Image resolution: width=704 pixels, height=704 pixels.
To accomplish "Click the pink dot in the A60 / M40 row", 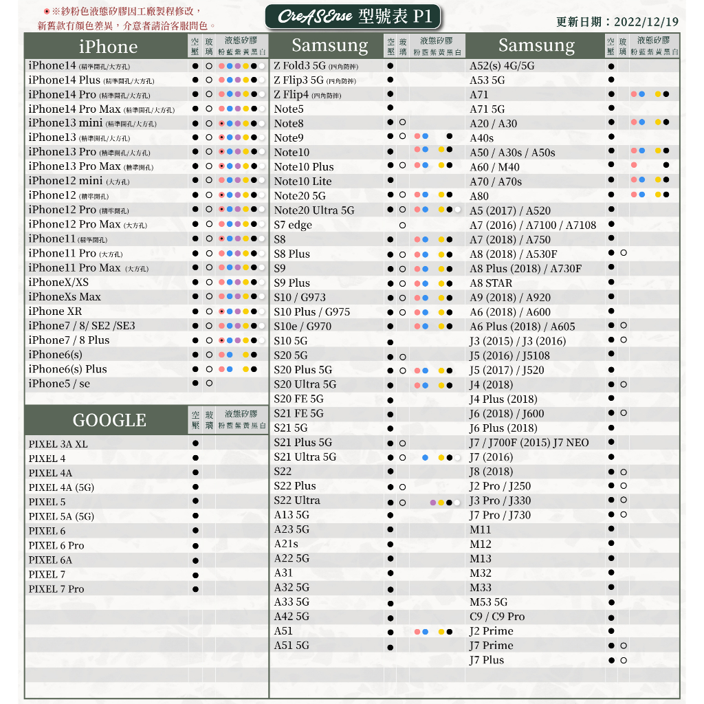I will [x=634, y=166].
